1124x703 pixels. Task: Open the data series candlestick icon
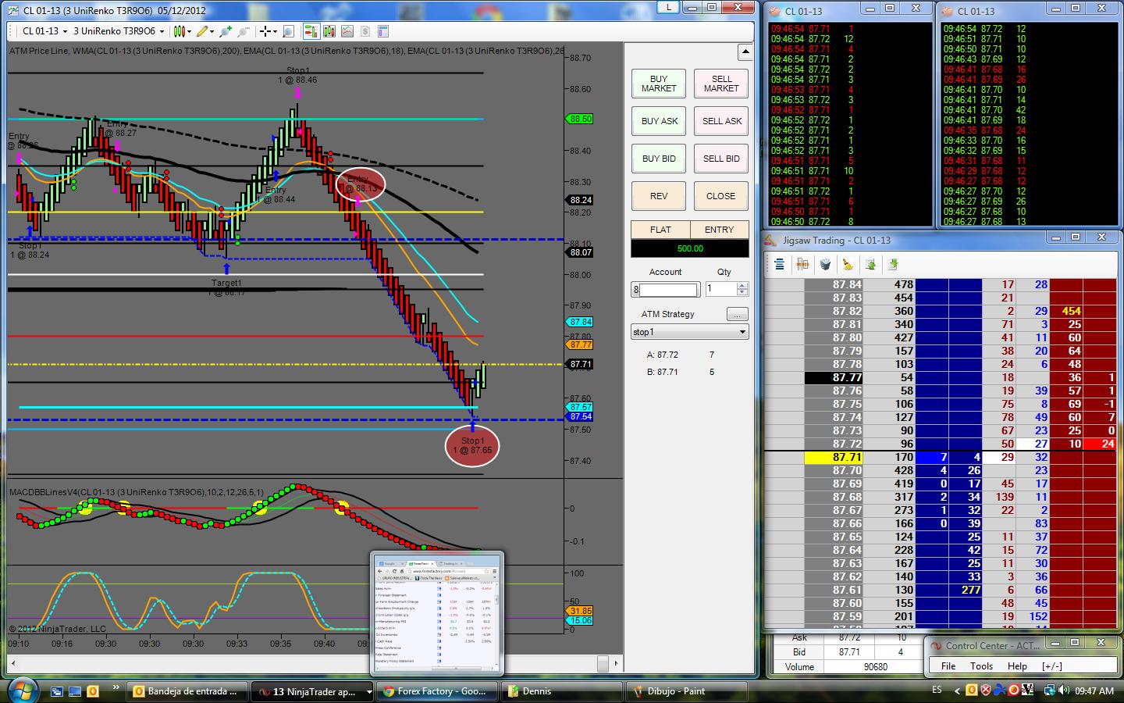tap(329, 31)
